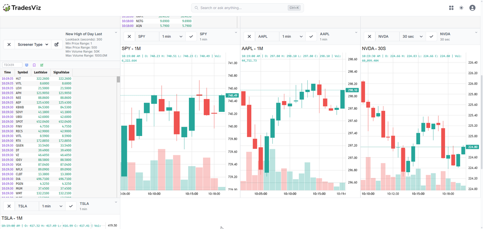Confirm TSLA chart settings checkmark
483x229 pixels.
[71, 206]
